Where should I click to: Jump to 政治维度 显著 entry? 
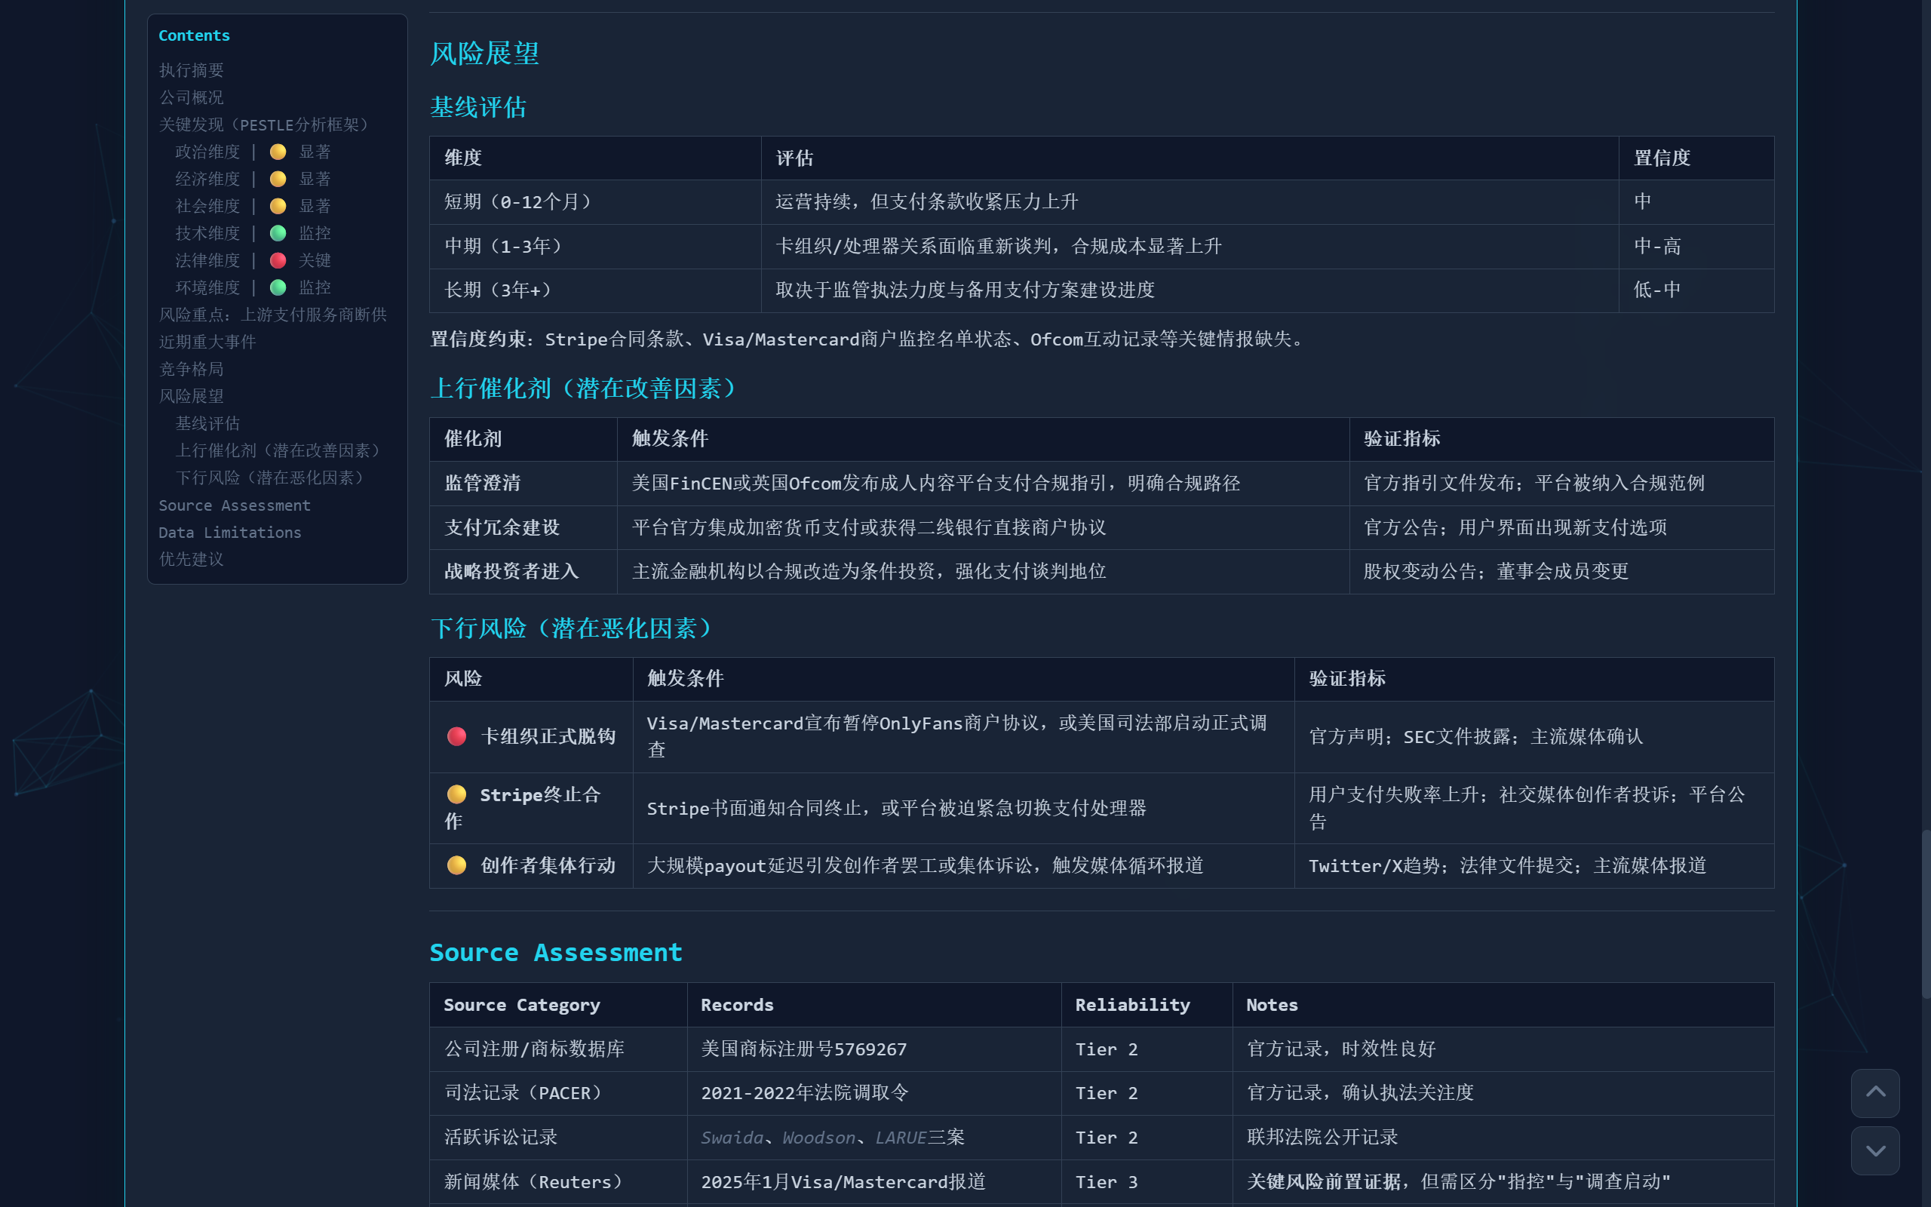(x=253, y=152)
